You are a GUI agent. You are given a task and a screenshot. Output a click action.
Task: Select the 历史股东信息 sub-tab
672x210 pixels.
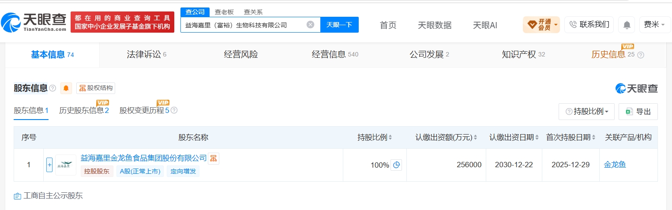(84, 110)
